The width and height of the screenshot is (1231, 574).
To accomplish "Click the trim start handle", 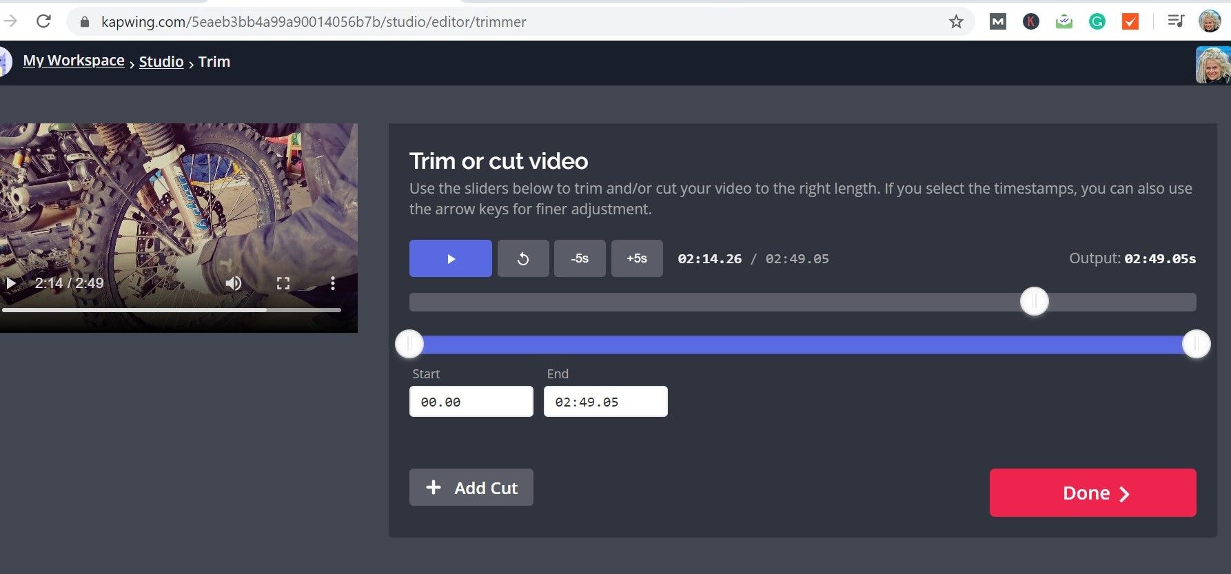I will (409, 344).
